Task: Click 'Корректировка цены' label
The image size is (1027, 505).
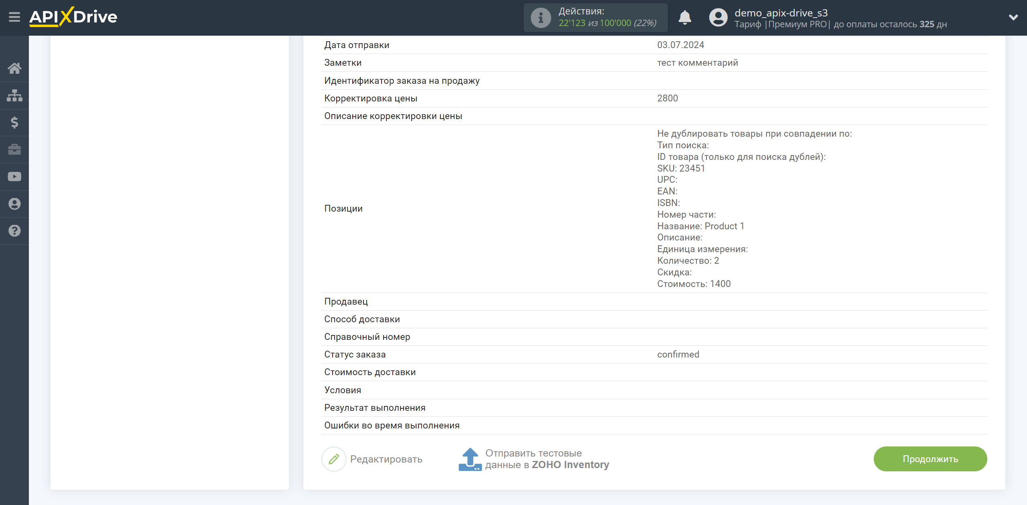Action: (371, 98)
